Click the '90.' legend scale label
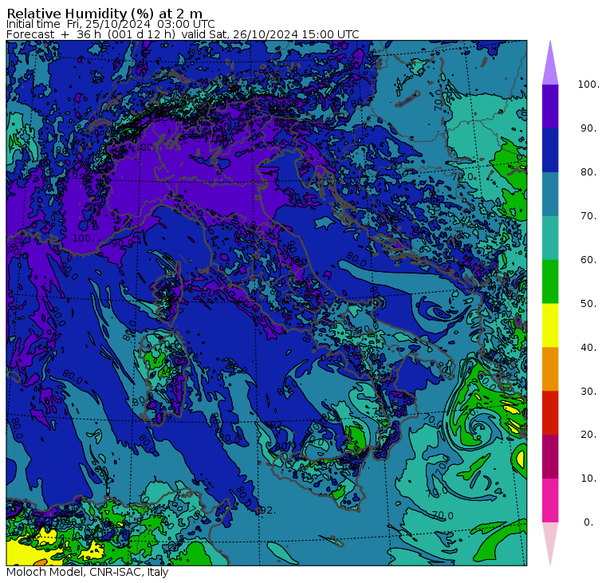The height and width of the screenshot is (583, 606). click(588, 128)
